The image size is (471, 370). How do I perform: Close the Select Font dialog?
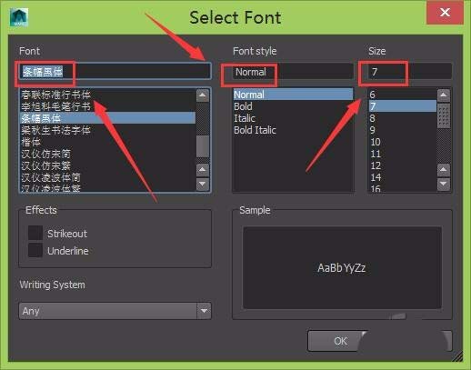click(x=445, y=13)
